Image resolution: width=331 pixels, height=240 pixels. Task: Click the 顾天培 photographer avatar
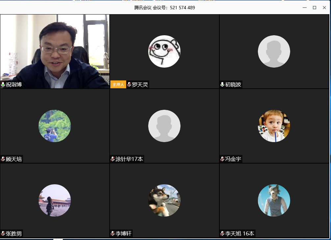(55, 126)
